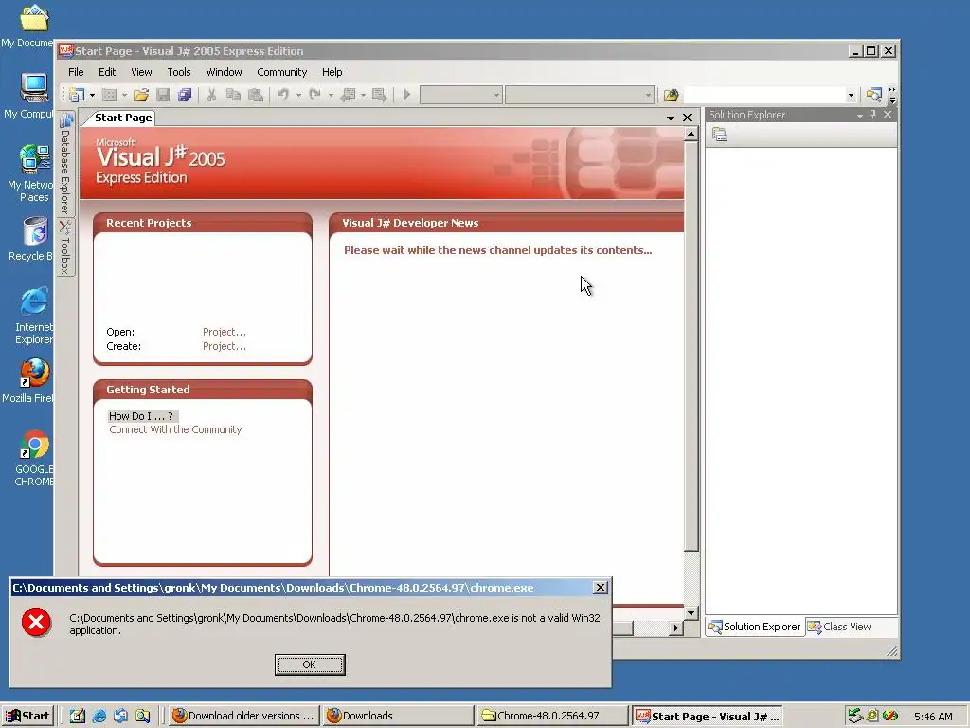Click the Quick Launch search folder icon
Viewport: 970px width, 728px height.
click(142, 717)
